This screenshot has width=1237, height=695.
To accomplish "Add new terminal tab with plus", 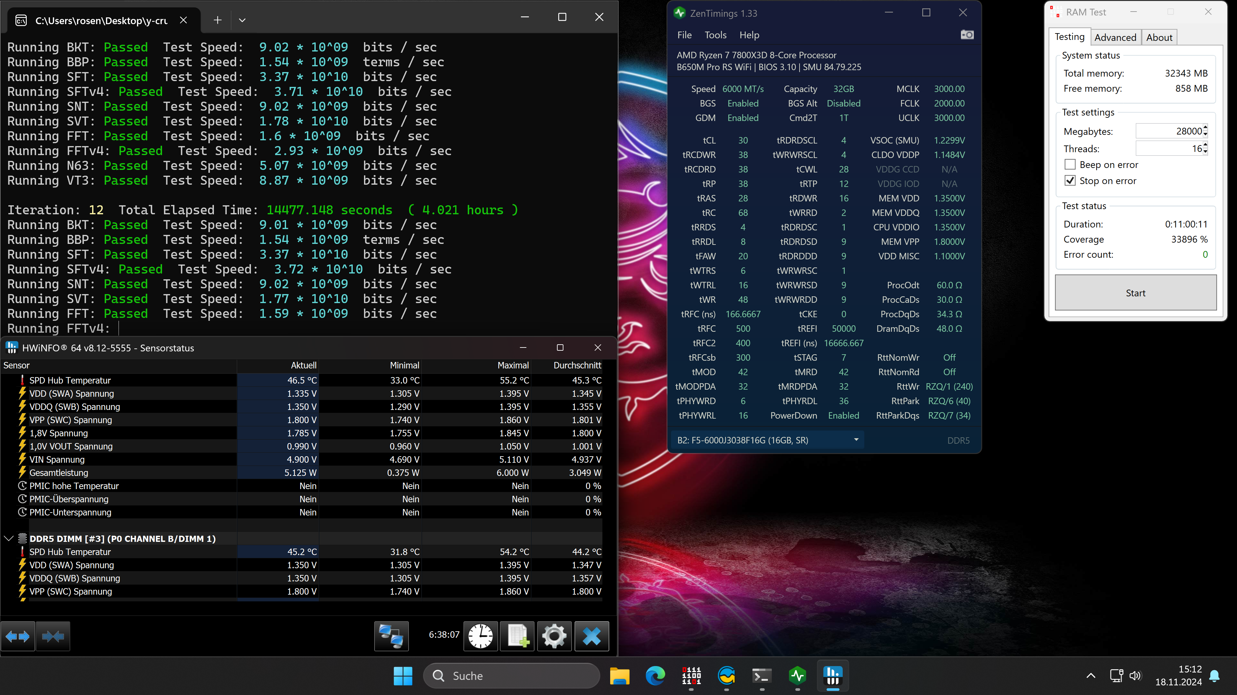I will point(217,20).
